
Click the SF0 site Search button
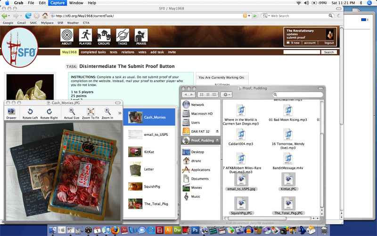[x=328, y=52]
